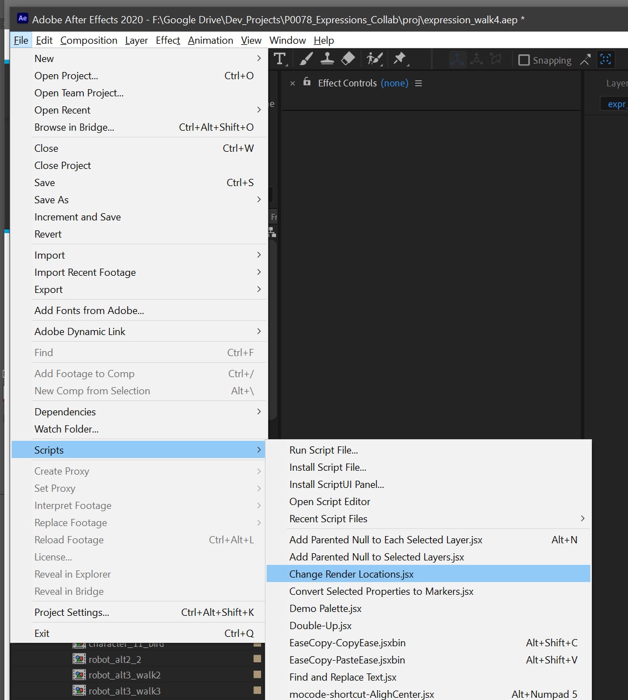Expand the Open Recent submenu arrow

pyautogui.click(x=259, y=110)
